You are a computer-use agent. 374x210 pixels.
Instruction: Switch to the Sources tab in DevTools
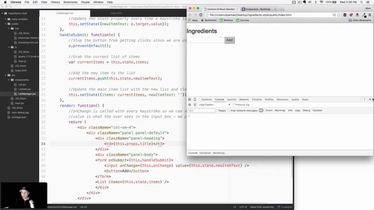(x=231, y=100)
